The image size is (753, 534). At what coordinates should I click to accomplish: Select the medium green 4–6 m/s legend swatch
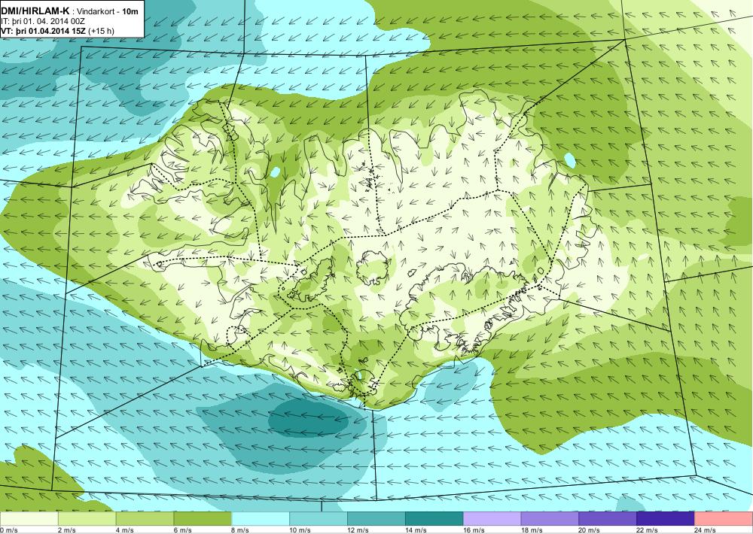click(x=145, y=519)
